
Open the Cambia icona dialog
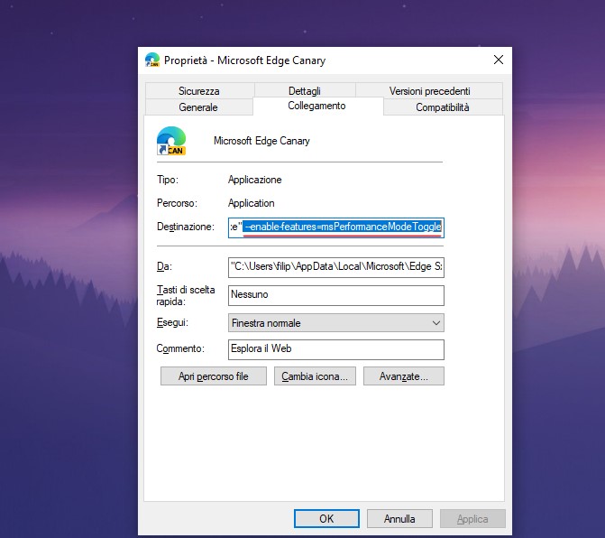click(x=315, y=376)
